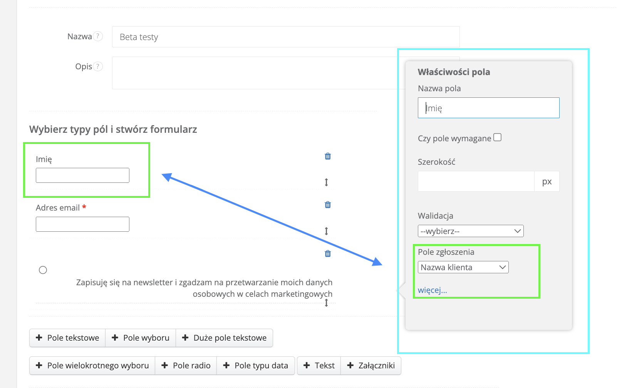Open the Walidacja dropdown

click(x=471, y=231)
